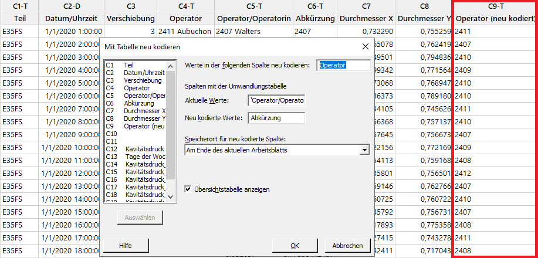Select 'C10' in the column list
This screenshot has height=258, width=538.
(x=136, y=134)
